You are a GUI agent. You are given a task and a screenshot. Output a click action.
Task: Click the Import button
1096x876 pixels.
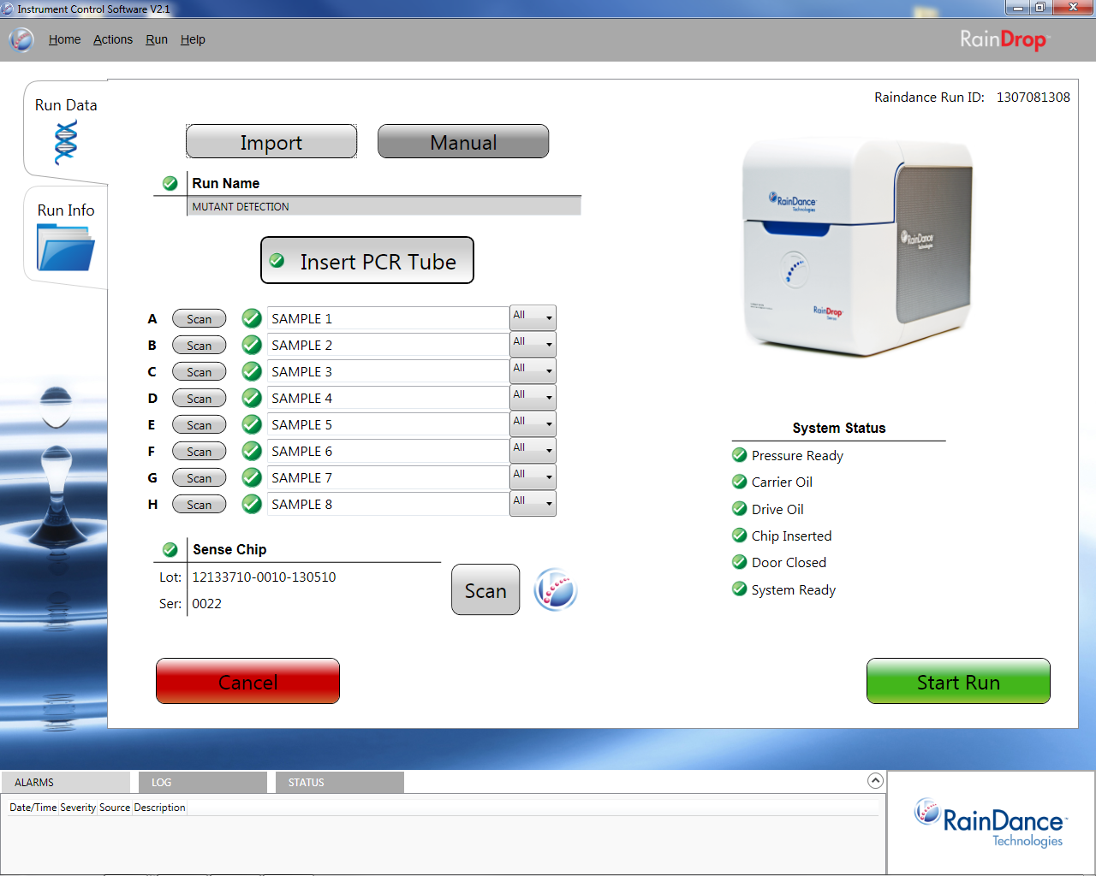(271, 141)
